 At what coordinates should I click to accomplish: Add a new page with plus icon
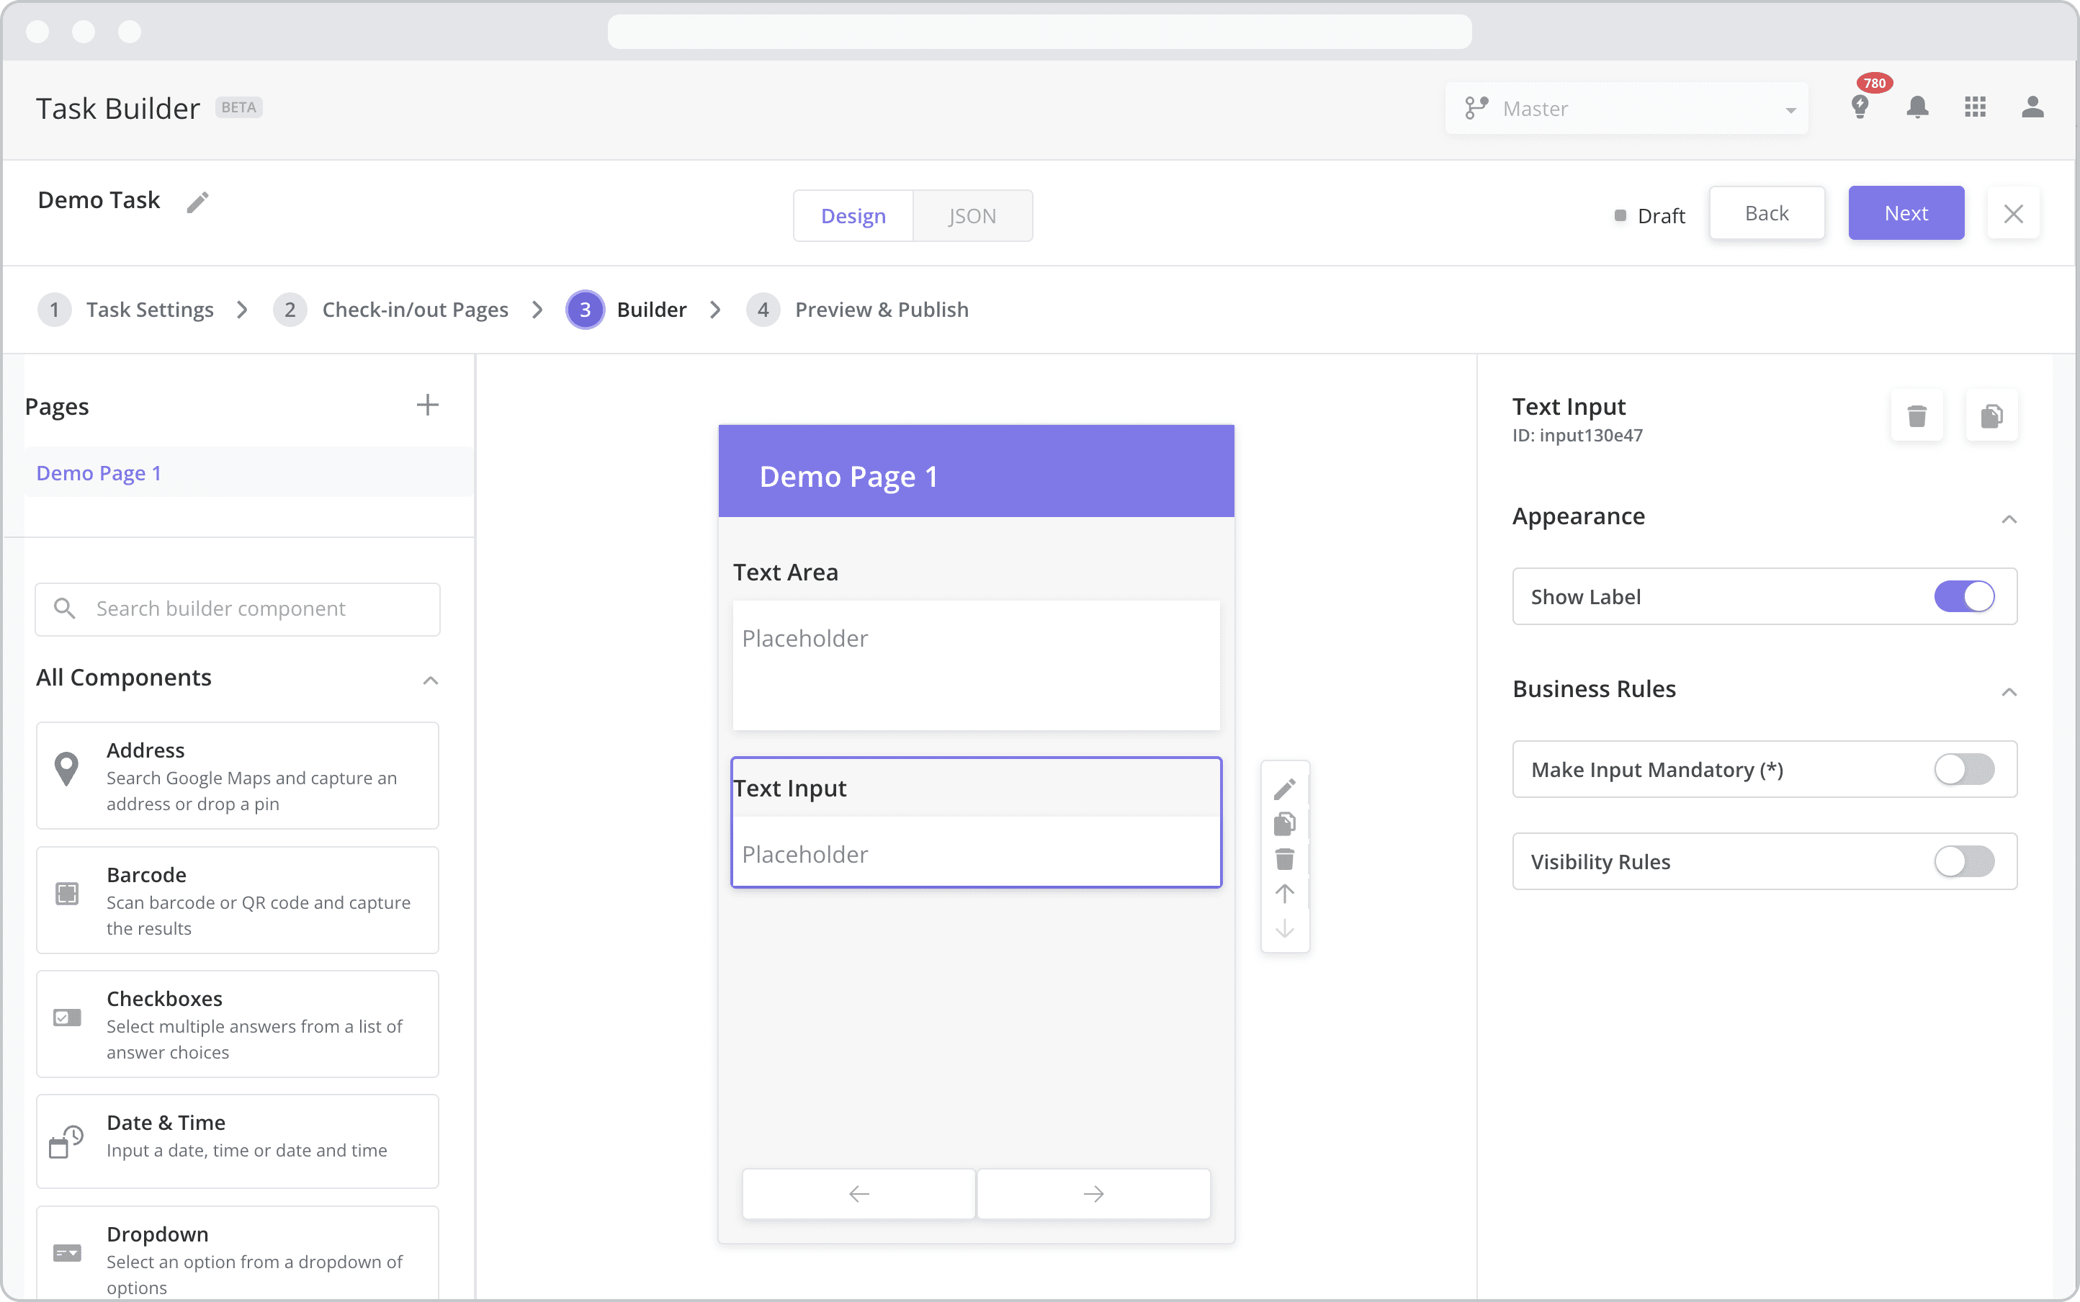[427, 405]
